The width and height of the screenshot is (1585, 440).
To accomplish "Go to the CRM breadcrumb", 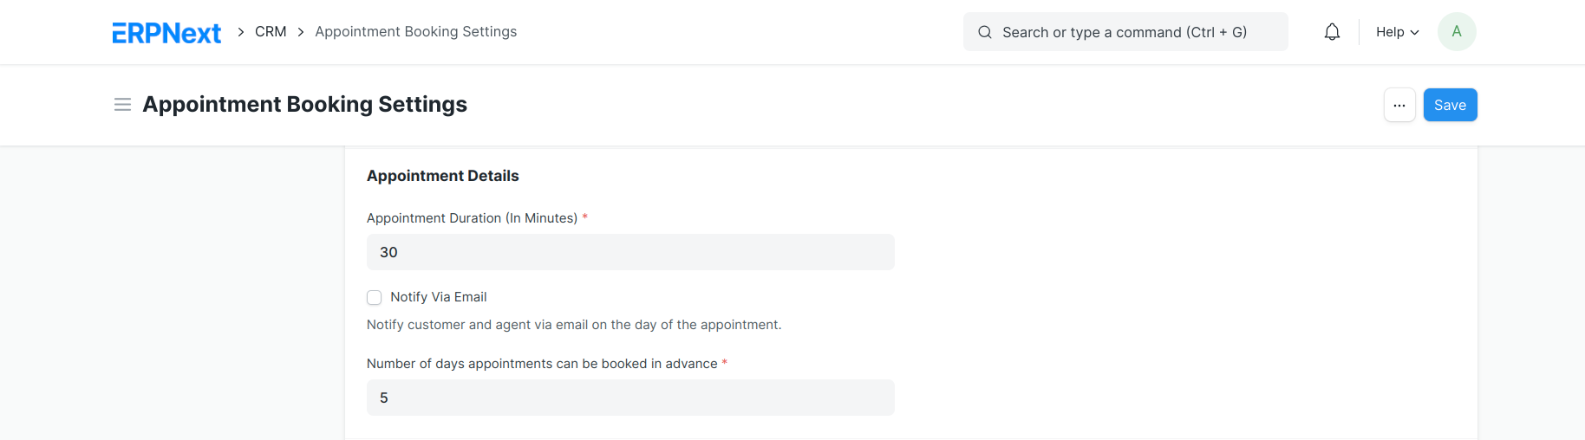I will pyautogui.click(x=271, y=32).
